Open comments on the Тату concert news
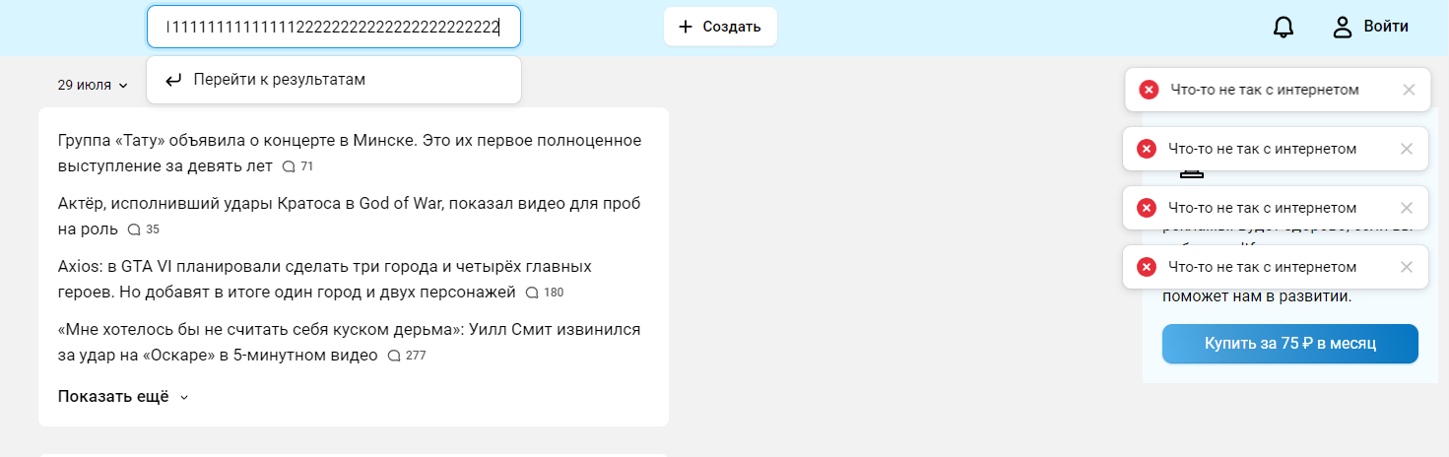Image resolution: width=1449 pixels, height=457 pixels. (x=297, y=166)
